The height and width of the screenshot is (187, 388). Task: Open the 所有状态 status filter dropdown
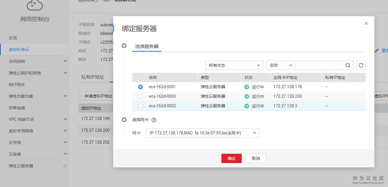[234, 65]
